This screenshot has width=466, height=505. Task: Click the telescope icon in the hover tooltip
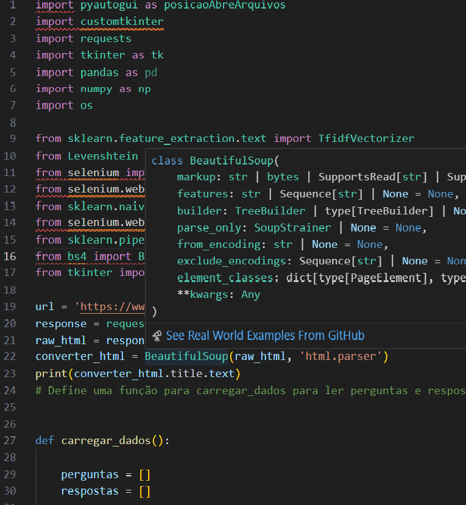coord(157,336)
